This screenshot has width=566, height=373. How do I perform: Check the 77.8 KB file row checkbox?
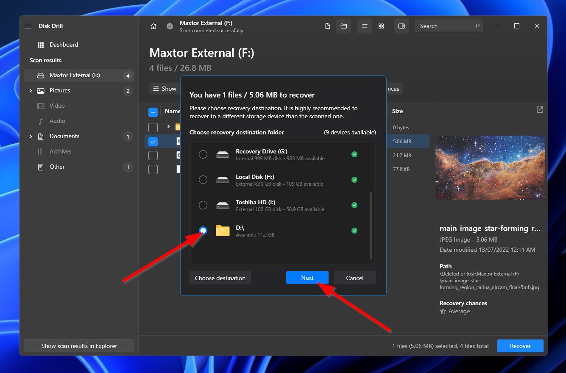click(153, 170)
